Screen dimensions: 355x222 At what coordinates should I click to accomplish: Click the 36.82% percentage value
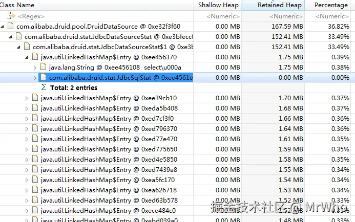[339, 27]
